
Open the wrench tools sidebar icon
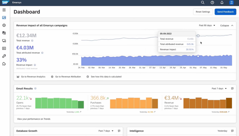[x=4, y=56]
